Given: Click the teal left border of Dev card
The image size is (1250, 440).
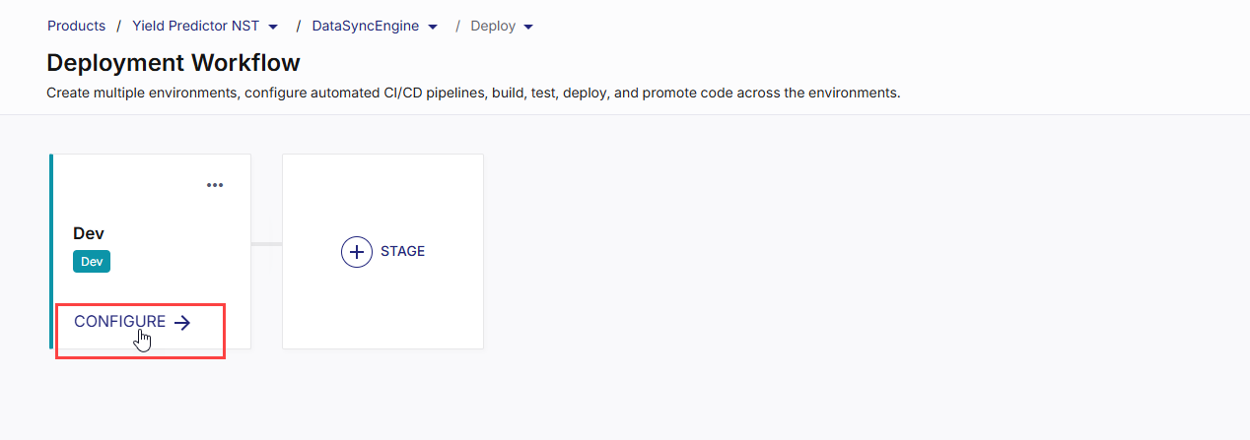Looking at the screenshot, I should [51, 251].
